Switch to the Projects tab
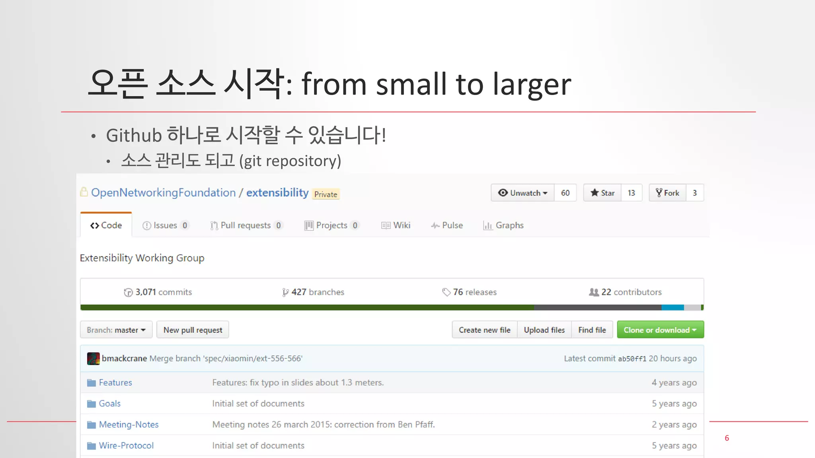Screen dimensions: 815x458 point(332,225)
